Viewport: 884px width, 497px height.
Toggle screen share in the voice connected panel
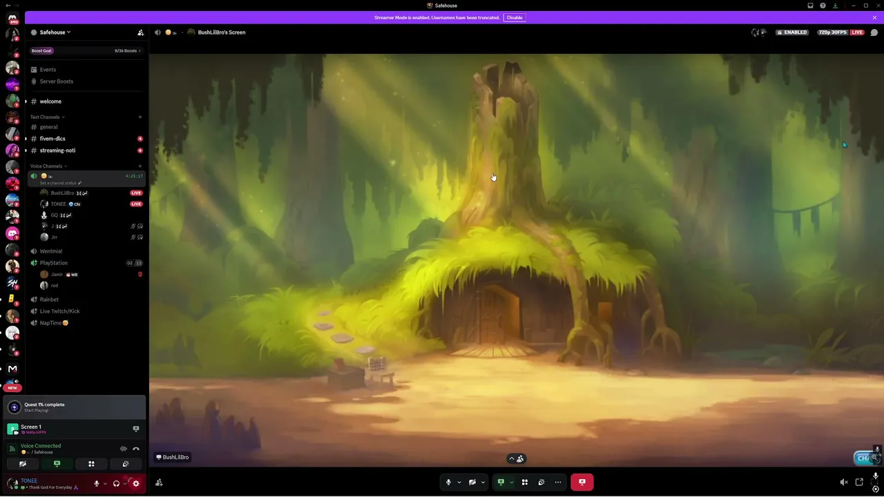point(57,464)
